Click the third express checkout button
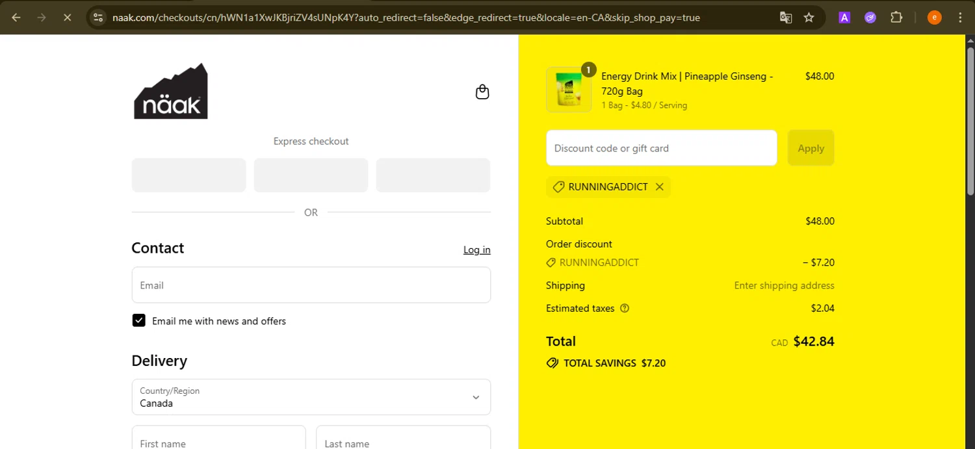Image resolution: width=975 pixels, height=449 pixels. coord(433,175)
